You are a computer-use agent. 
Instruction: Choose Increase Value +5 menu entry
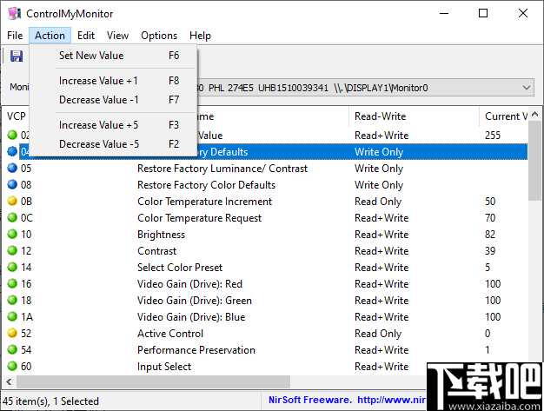pyautogui.click(x=114, y=125)
